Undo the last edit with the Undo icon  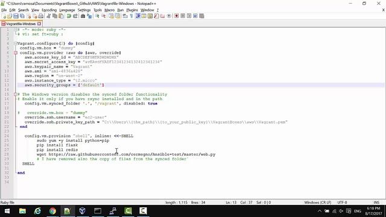[x=69, y=16]
